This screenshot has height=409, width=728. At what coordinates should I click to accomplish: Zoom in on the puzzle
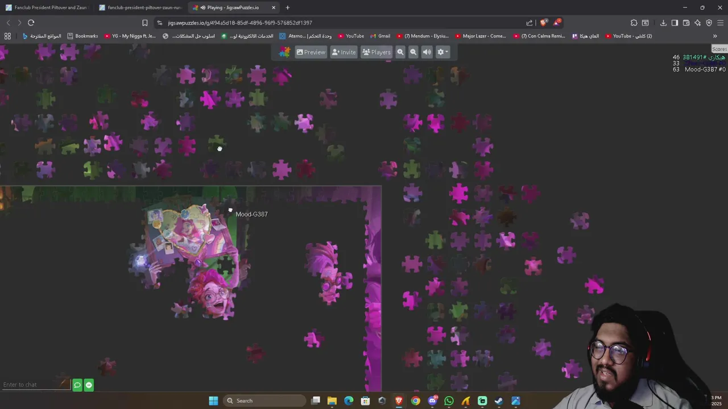coord(400,52)
